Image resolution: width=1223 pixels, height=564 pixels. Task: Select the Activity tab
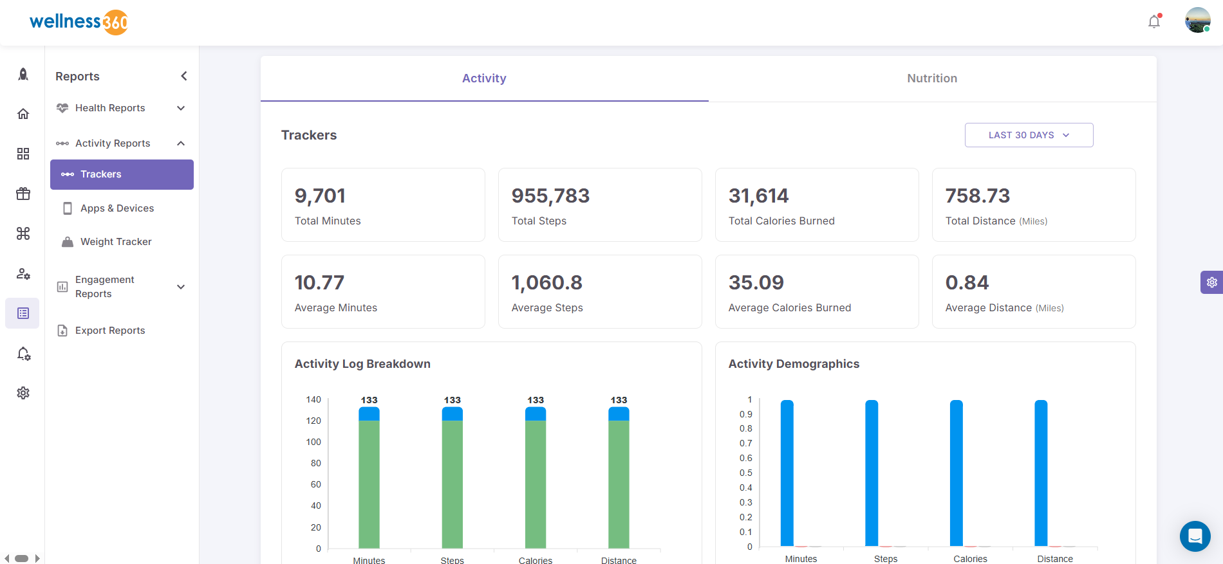[x=484, y=78]
